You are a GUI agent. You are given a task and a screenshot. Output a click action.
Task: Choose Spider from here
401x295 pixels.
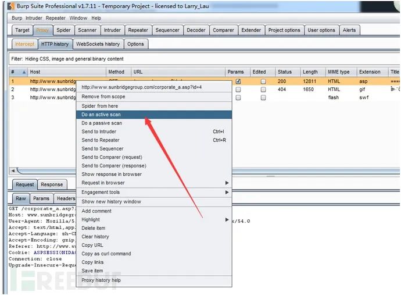(154, 106)
